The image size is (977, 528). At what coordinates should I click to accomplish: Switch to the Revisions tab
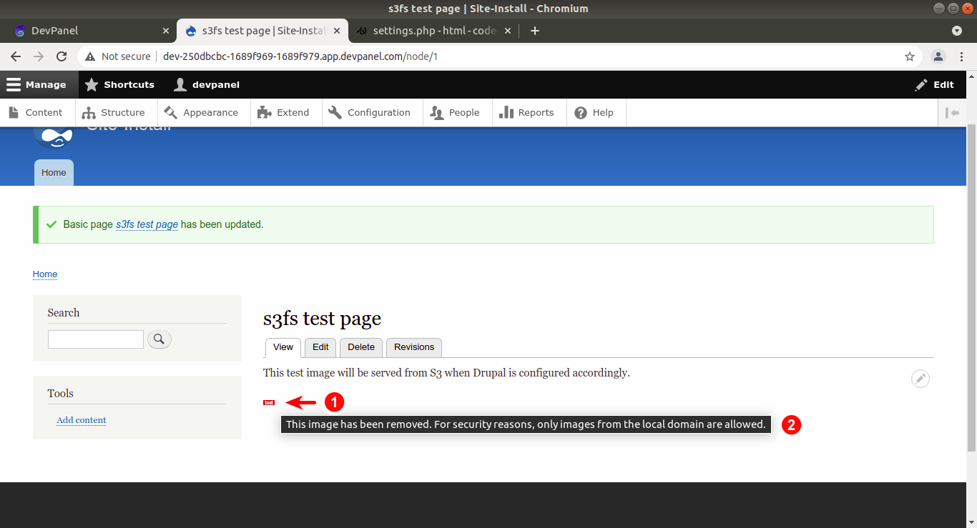413,347
